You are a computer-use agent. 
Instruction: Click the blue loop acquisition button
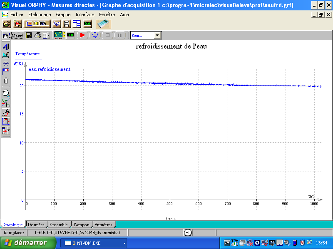tap(95, 35)
